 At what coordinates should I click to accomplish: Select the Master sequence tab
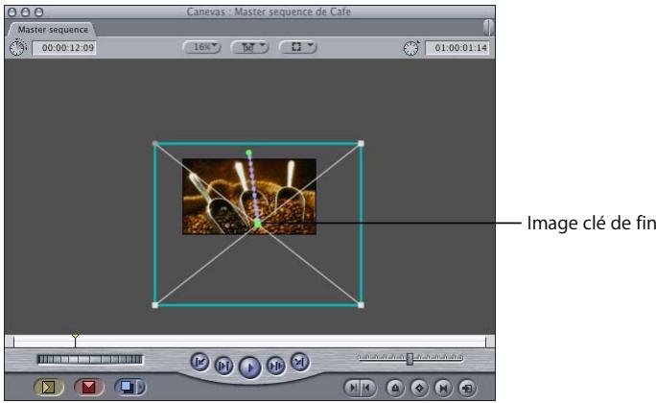pos(53,30)
